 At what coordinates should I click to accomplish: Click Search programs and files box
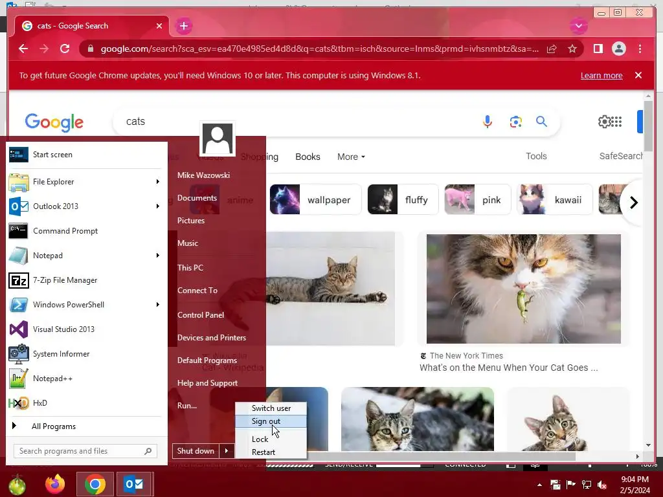pos(85,451)
